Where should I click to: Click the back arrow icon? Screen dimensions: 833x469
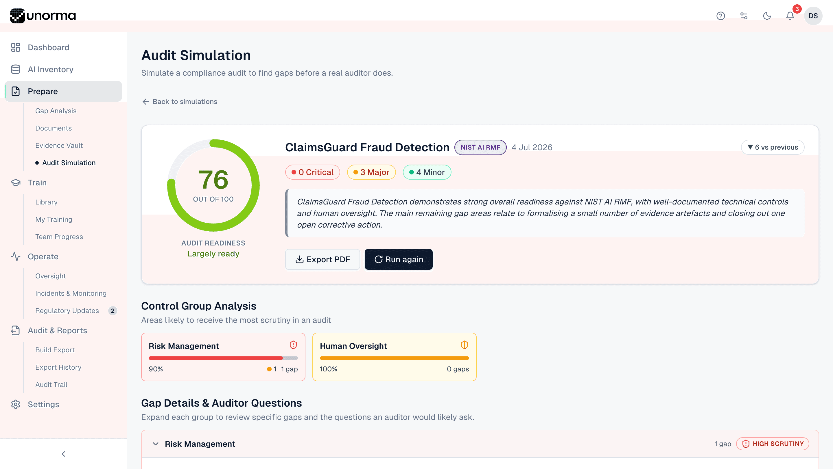[x=145, y=102]
